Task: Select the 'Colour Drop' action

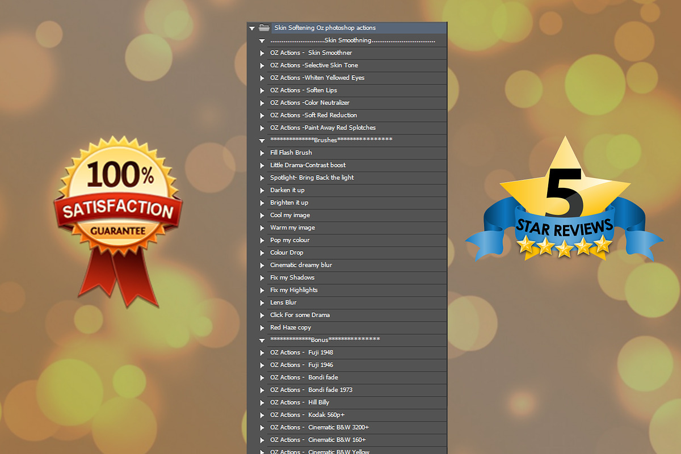Action: coord(357,253)
